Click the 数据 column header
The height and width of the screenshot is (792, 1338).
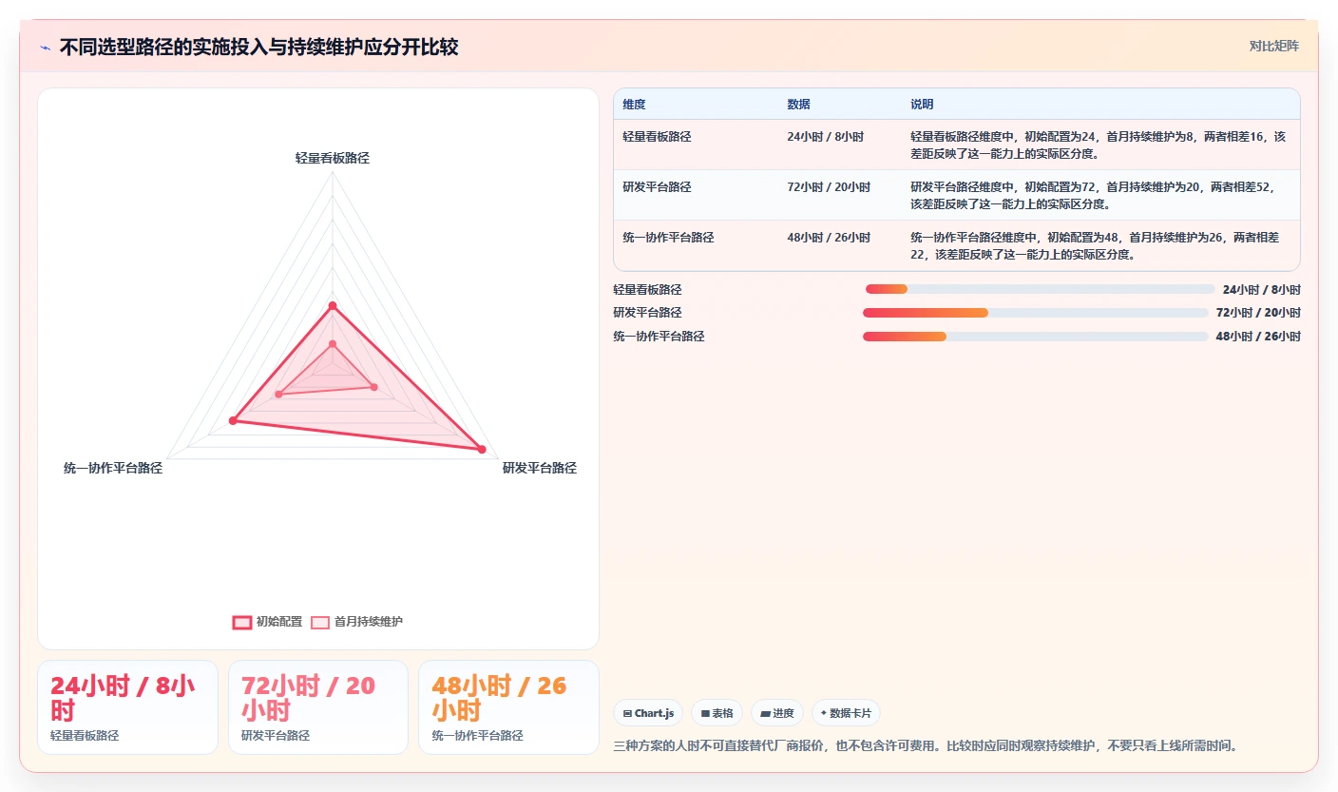798,105
